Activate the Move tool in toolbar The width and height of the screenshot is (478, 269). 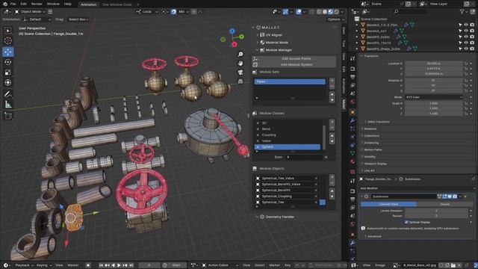pyautogui.click(x=8, y=52)
